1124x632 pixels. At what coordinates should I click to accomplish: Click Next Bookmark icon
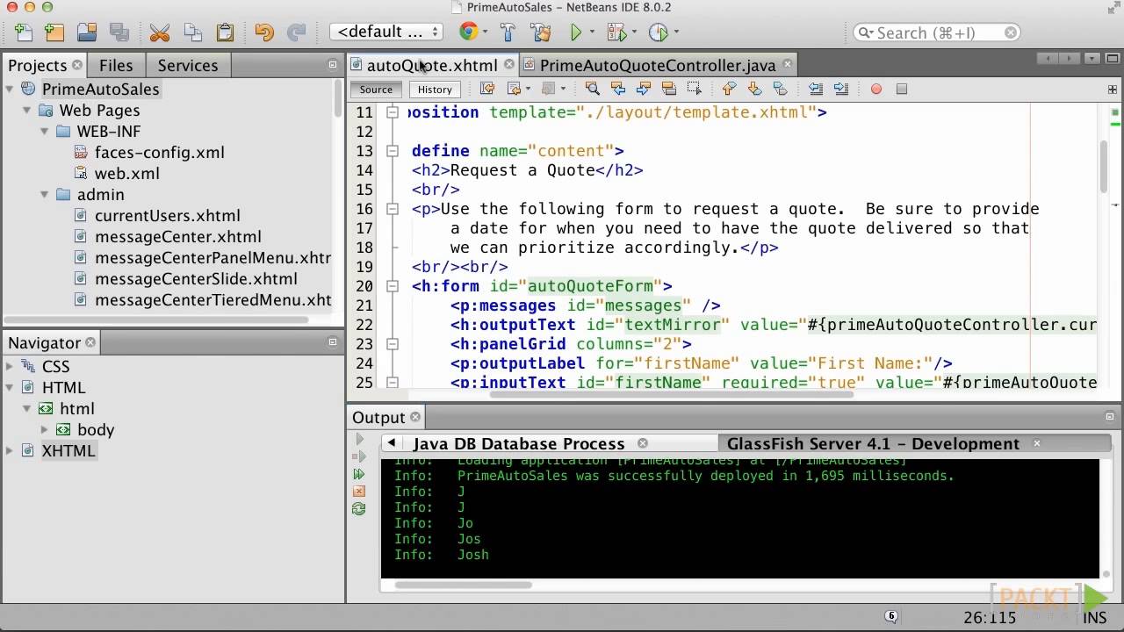tap(754, 89)
